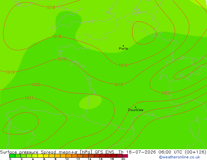
Task: Pick the legend swatch starting at value 2
Action: click(x=24, y=156)
